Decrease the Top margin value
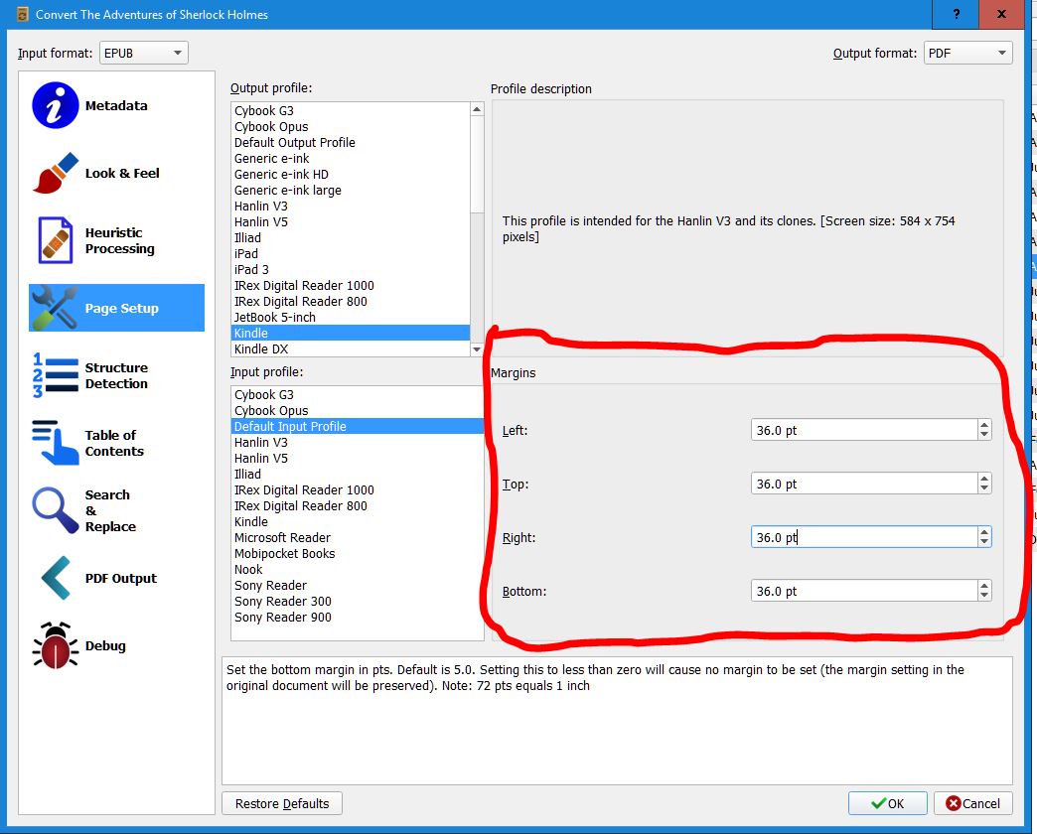Viewport: 1037px width, 834px height. click(x=984, y=489)
